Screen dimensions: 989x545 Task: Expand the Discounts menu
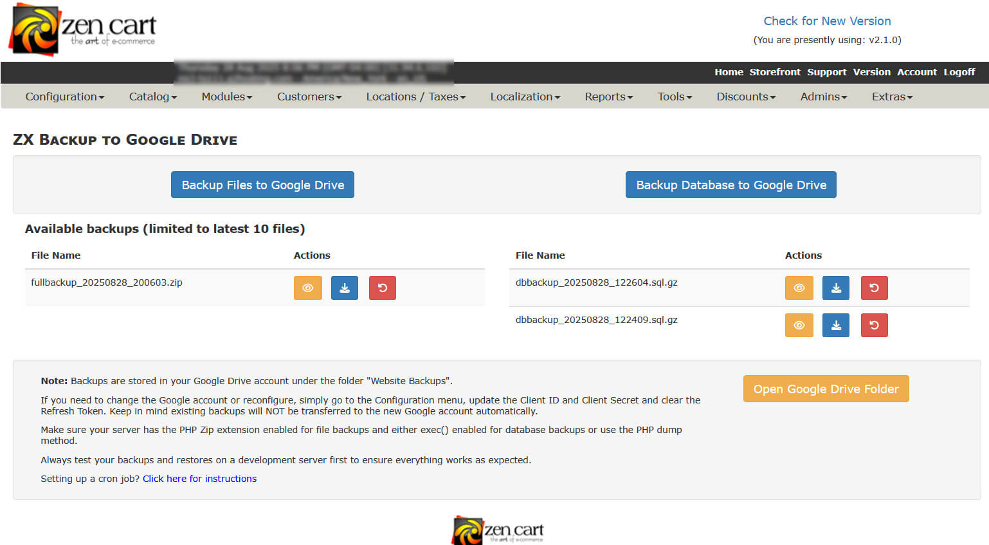(746, 97)
